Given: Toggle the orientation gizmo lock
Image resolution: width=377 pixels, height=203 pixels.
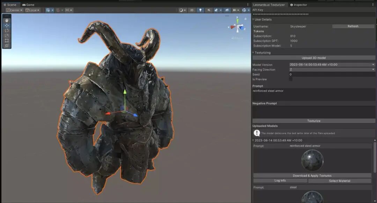Looking at the screenshot, I should point(245,18).
